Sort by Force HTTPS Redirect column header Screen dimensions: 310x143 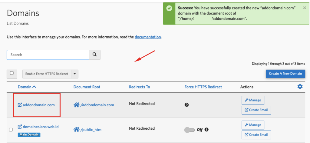click(203, 87)
